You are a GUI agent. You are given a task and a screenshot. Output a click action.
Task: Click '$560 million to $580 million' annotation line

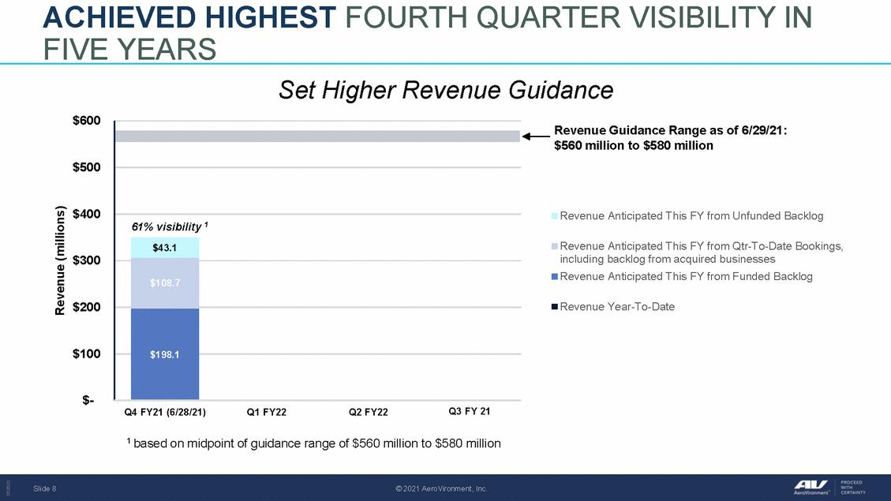[634, 145]
